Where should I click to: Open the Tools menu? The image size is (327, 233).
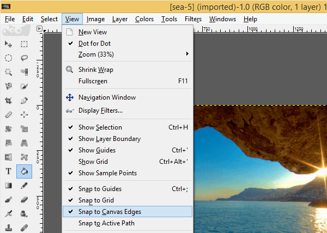click(x=169, y=19)
